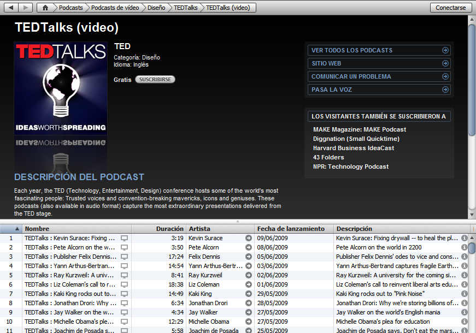The image size is (476, 333).
Task: Subscribe with the Suscribirse button
Action: [x=155, y=80]
